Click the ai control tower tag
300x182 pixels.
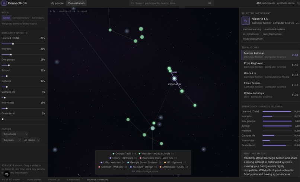(251, 34)
